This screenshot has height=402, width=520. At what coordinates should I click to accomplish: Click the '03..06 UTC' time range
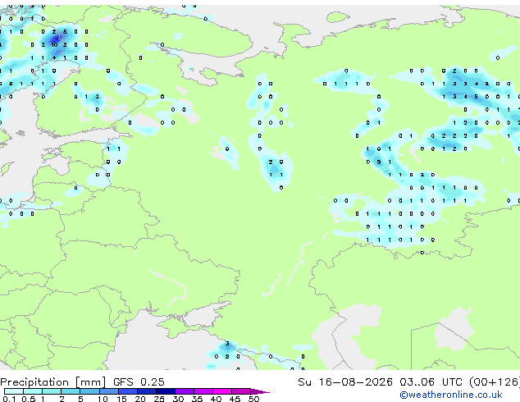tap(431, 382)
